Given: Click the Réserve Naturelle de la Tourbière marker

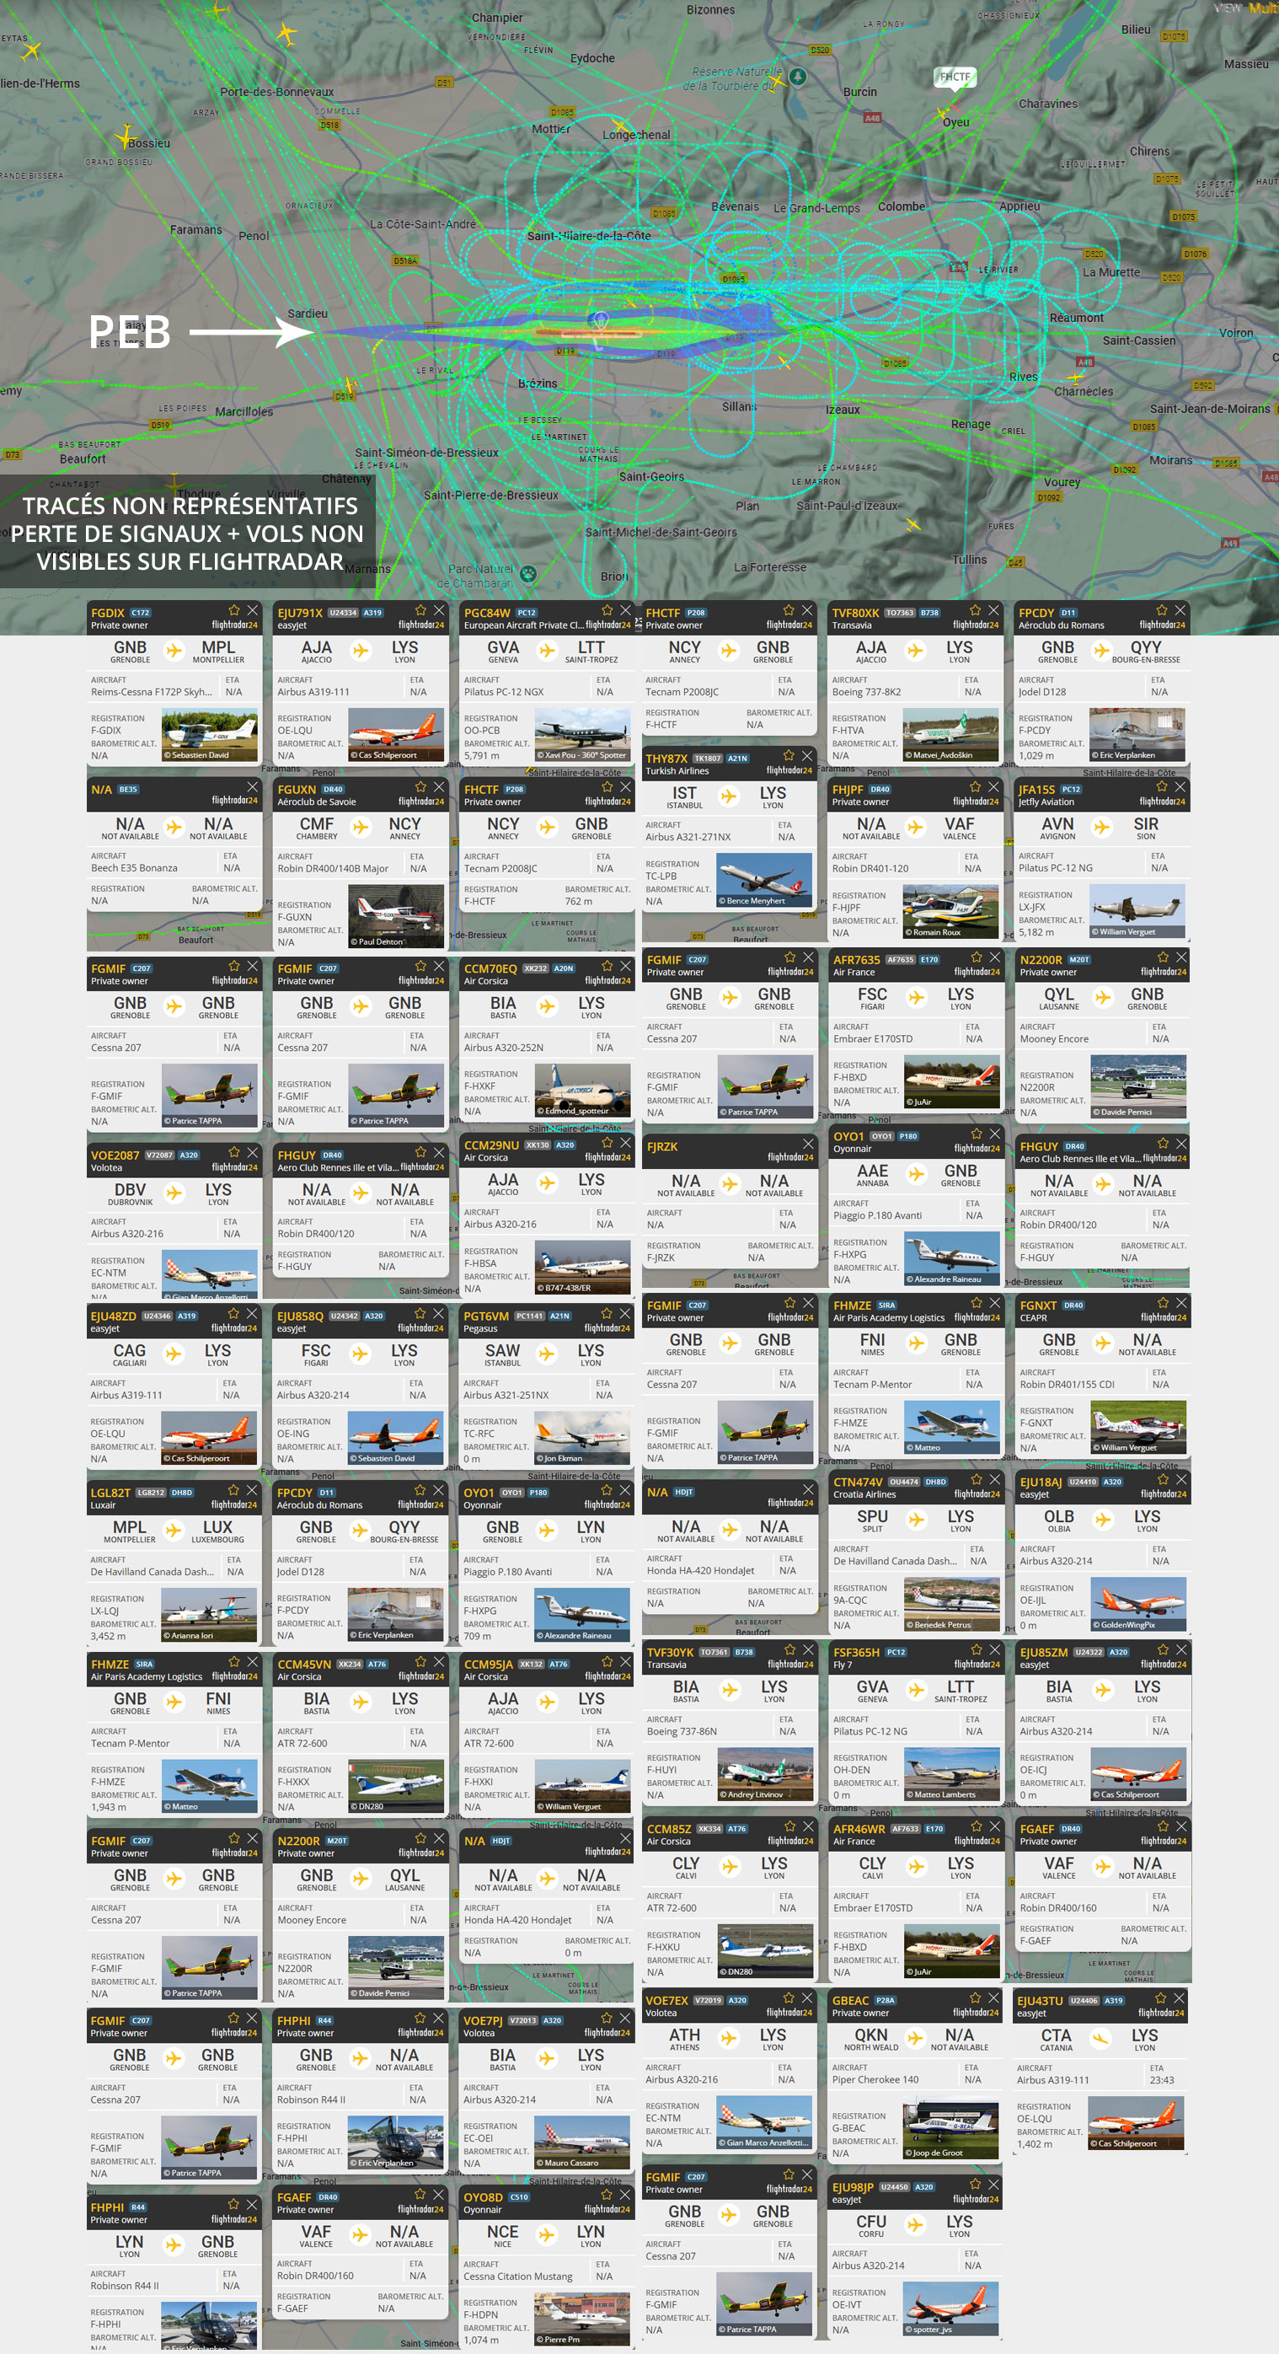Looking at the screenshot, I should (x=798, y=76).
